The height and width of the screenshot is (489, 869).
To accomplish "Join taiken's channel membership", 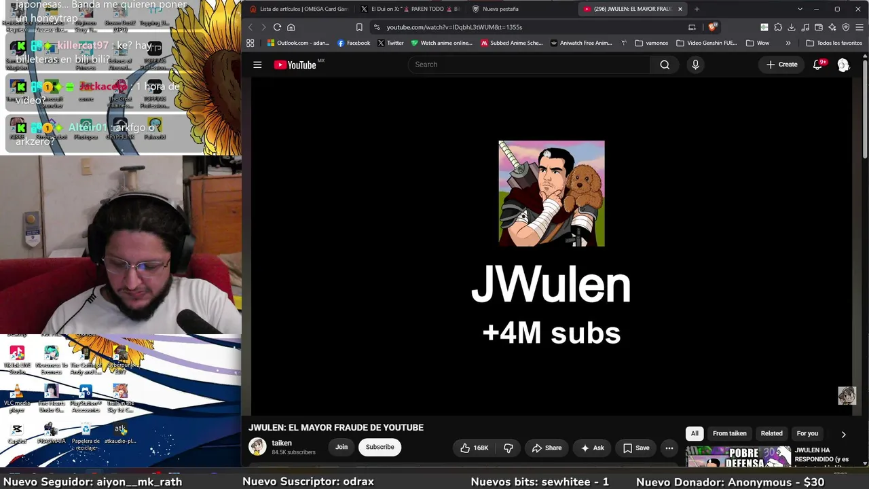I will click(341, 447).
